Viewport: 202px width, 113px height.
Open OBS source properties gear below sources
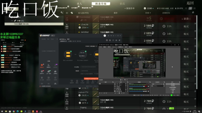[x=119, y=93]
